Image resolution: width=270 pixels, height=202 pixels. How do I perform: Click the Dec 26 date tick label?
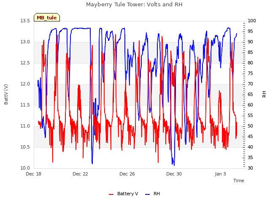(127, 174)
